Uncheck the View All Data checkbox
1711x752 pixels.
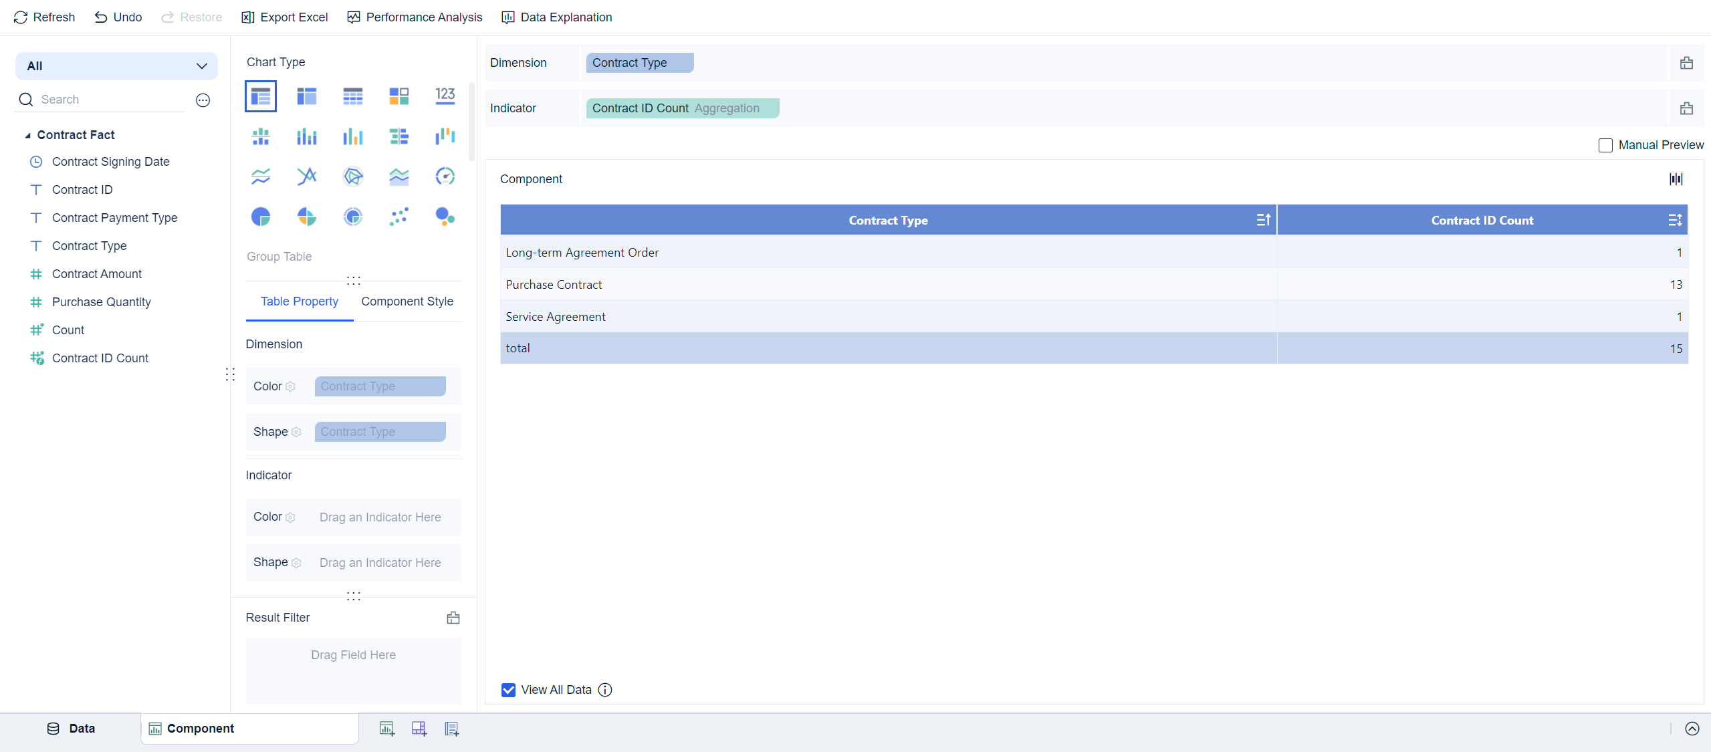[508, 690]
